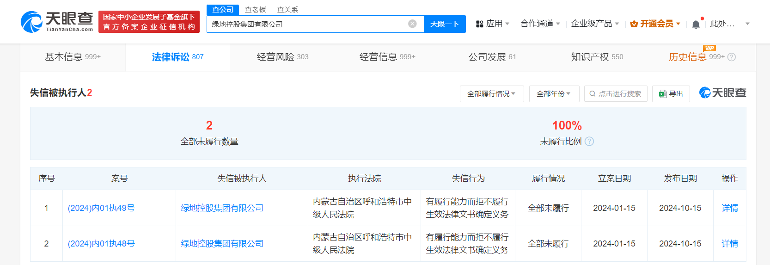
Task: Open case (2024)内01执49号 link
Action: (101, 208)
